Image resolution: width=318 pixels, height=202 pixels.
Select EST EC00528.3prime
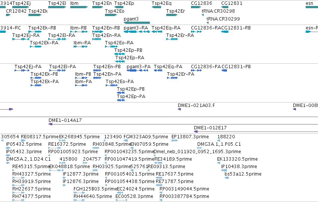pyautogui.click(x=121, y=201)
